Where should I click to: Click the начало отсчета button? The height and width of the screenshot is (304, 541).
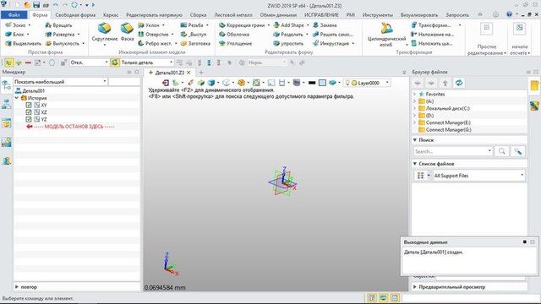(x=520, y=39)
